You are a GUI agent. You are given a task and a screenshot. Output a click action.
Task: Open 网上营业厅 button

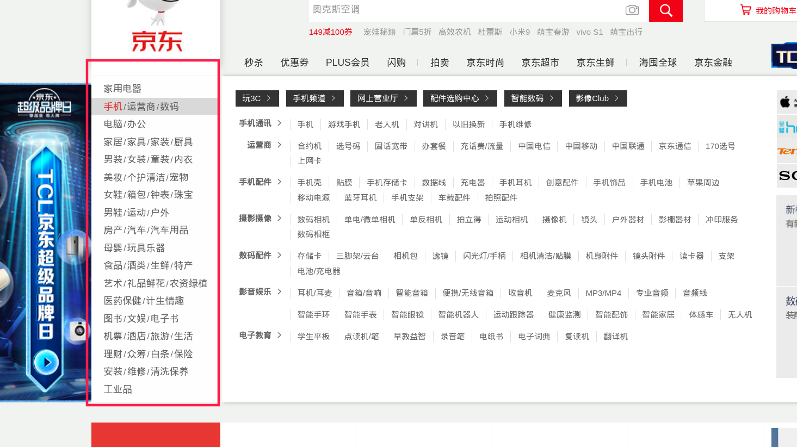pyautogui.click(x=384, y=98)
